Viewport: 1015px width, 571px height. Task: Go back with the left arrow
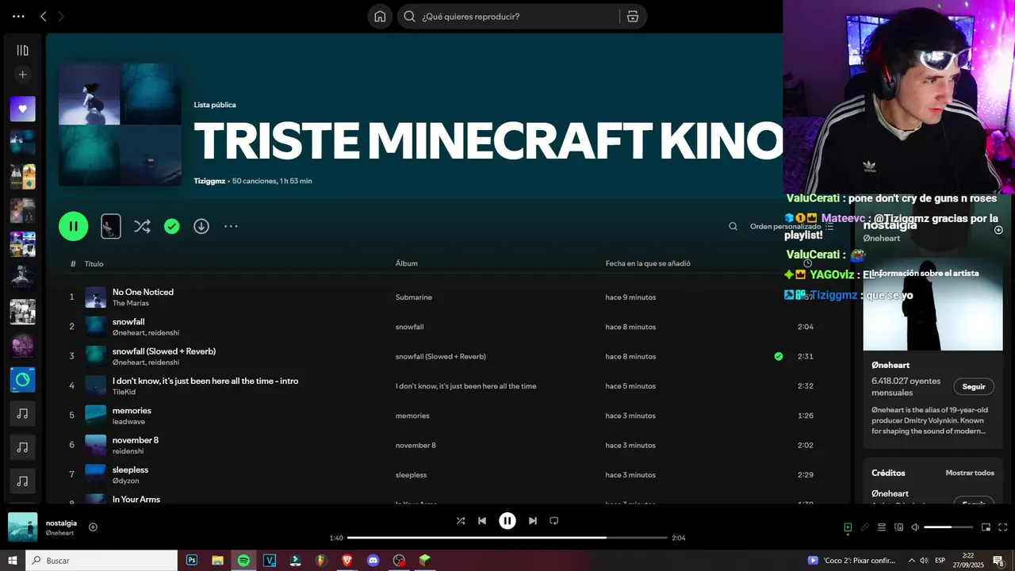(44, 16)
